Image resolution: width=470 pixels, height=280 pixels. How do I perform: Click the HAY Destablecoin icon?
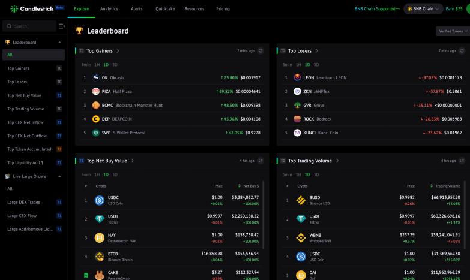click(x=100, y=238)
